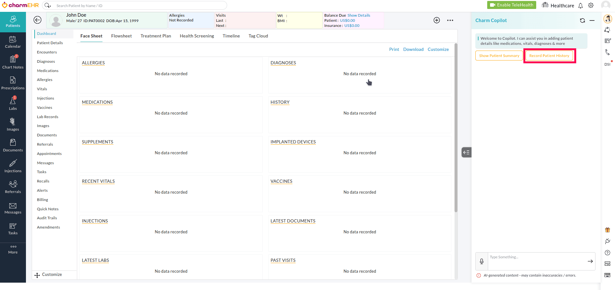This screenshot has height=290, width=615.
Task: Open Chart Notes in left sidebar
Action: coord(13,63)
